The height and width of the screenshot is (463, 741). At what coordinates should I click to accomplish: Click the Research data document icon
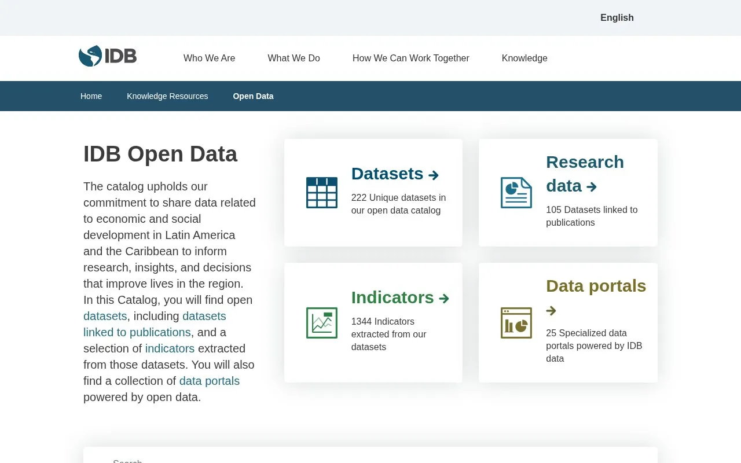[x=516, y=193]
